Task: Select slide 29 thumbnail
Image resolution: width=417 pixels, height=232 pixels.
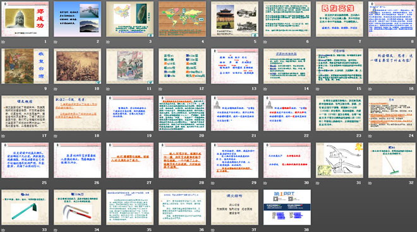Action: (234, 160)
